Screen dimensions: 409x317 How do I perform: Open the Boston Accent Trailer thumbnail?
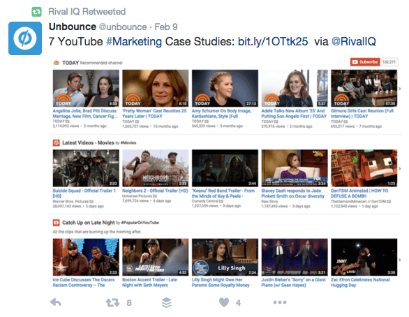point(156,257)
